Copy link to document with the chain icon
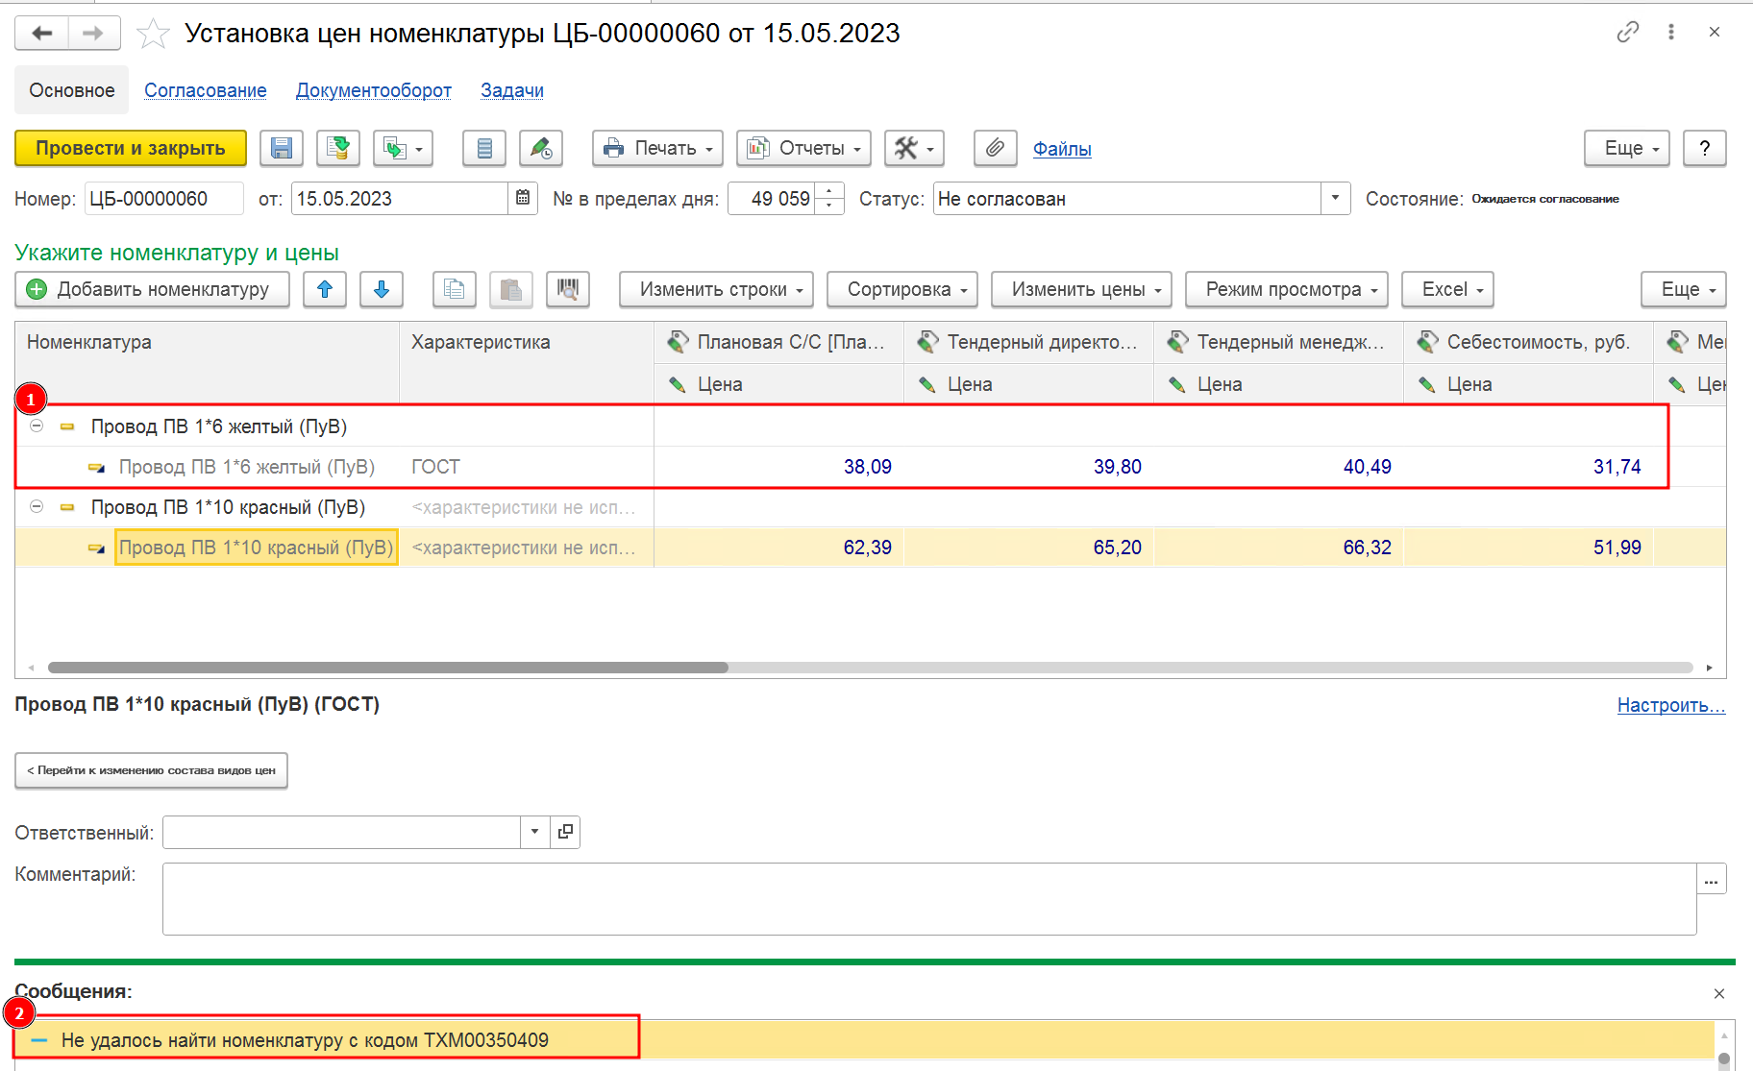Viewport: 1753px width, 1071px height. click(1628, 32)
